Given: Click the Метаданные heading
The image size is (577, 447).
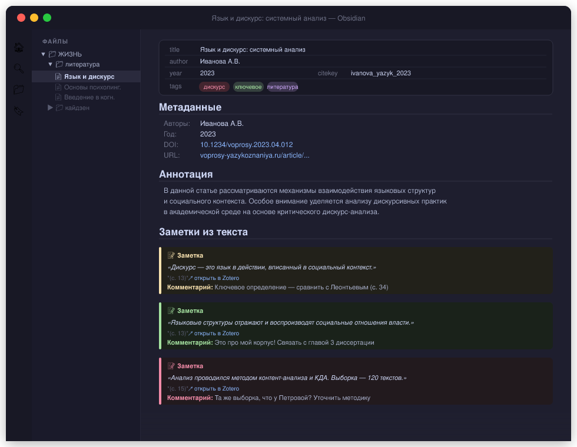Looking at the screenshot, I should [190, 107].
